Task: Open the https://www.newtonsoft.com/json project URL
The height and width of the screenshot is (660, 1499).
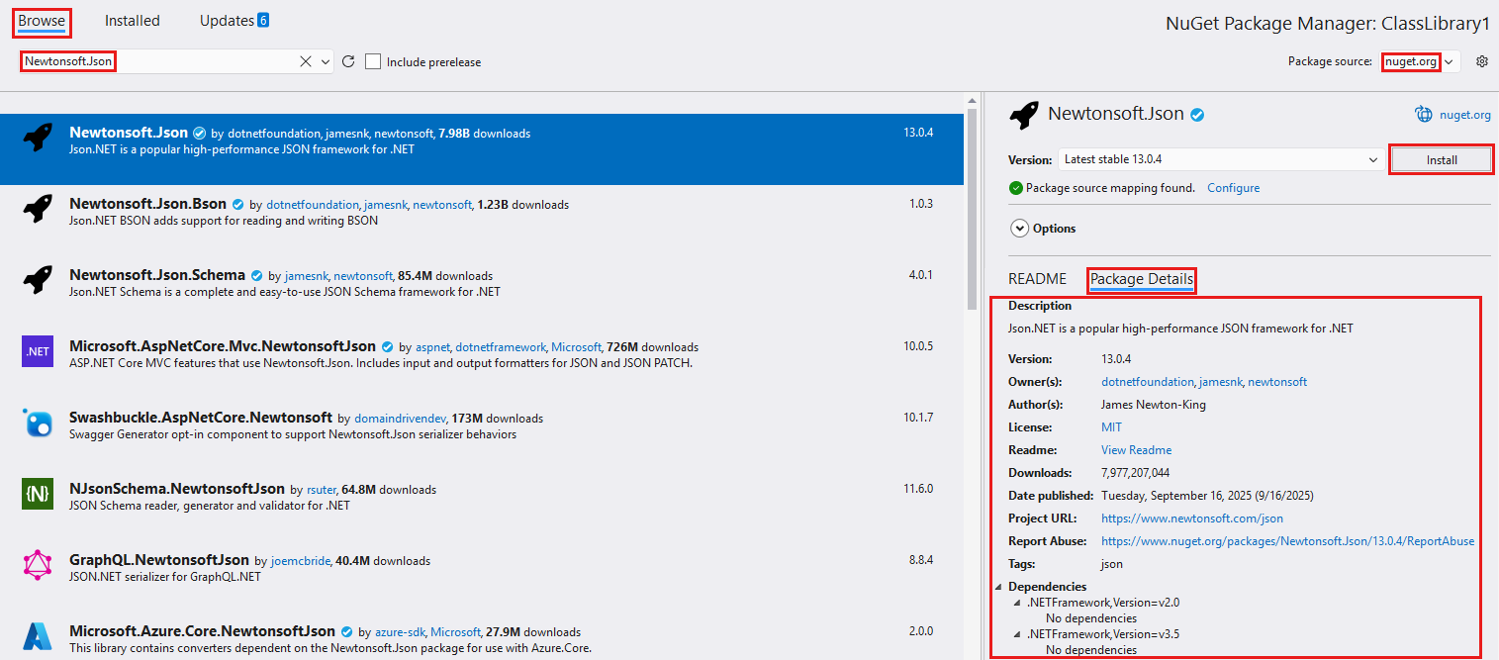Action: click(x=1192, y=519)
